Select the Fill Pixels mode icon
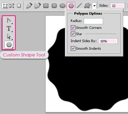The width and height of the screenshot is (128, 114). tap(19, 6)
